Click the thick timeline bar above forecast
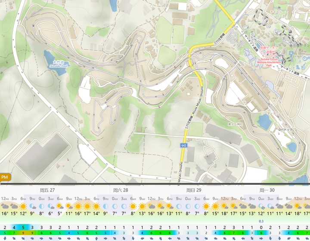This screenshot has width=310, height=241. click(x=155, y=184)
